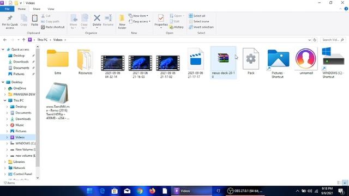Open Microsoft Edge from taskbar
Image resolution: width=349 pixels, height=196 pixels.
102,191
